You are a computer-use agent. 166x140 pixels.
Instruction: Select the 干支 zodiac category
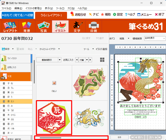(16, 76)
